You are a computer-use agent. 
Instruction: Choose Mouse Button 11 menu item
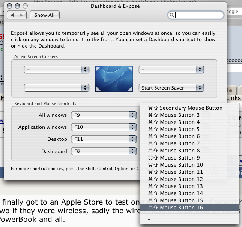(x=190, y=172)
